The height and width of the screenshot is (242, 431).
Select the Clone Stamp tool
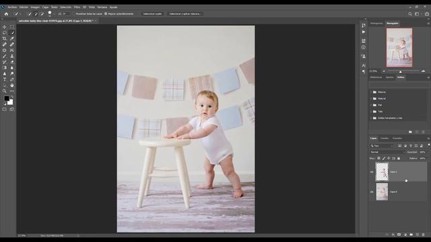[12, 56]
